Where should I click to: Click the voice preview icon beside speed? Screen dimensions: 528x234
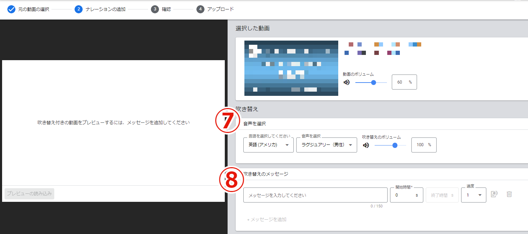(494, 194)
